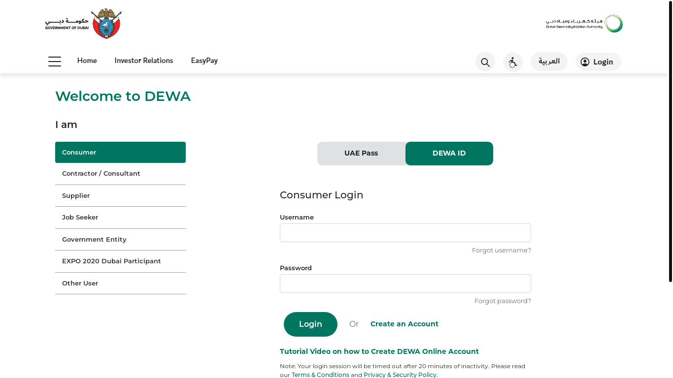This screenshot has width=673, height=378.
Task: Open Investor Relations menu item
Action: tap(144, 61)
